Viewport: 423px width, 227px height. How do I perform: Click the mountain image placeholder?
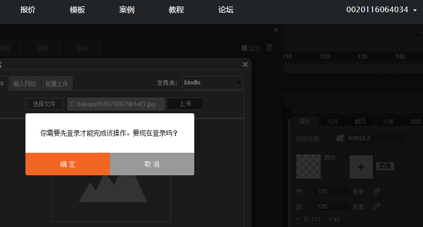[111, 188]
